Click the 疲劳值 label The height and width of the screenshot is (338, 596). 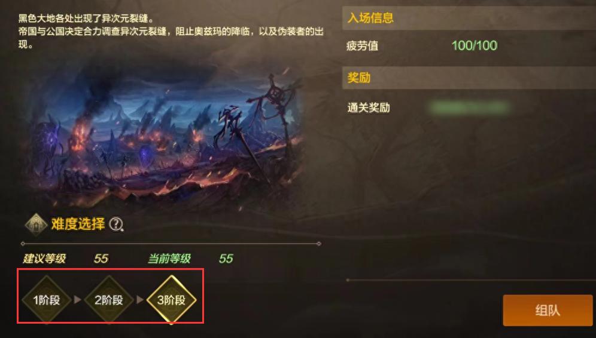362,46
